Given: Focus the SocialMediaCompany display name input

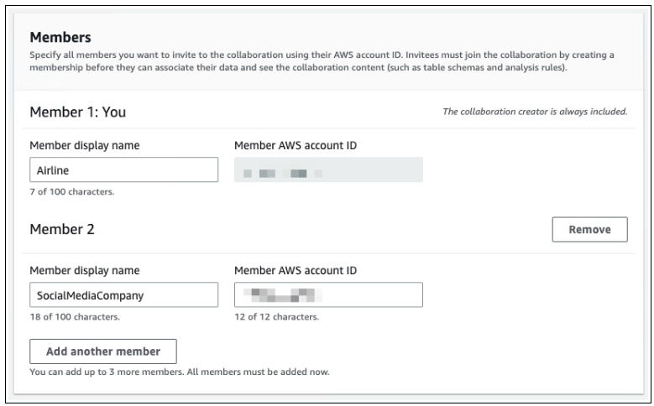Looking at the screenshot, I should (123, 295).
